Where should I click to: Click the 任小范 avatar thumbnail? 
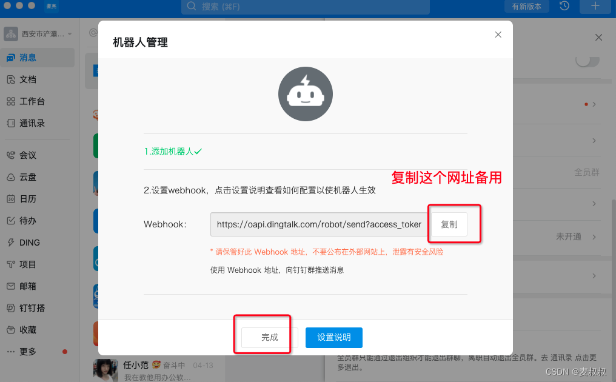click(105, 370)
